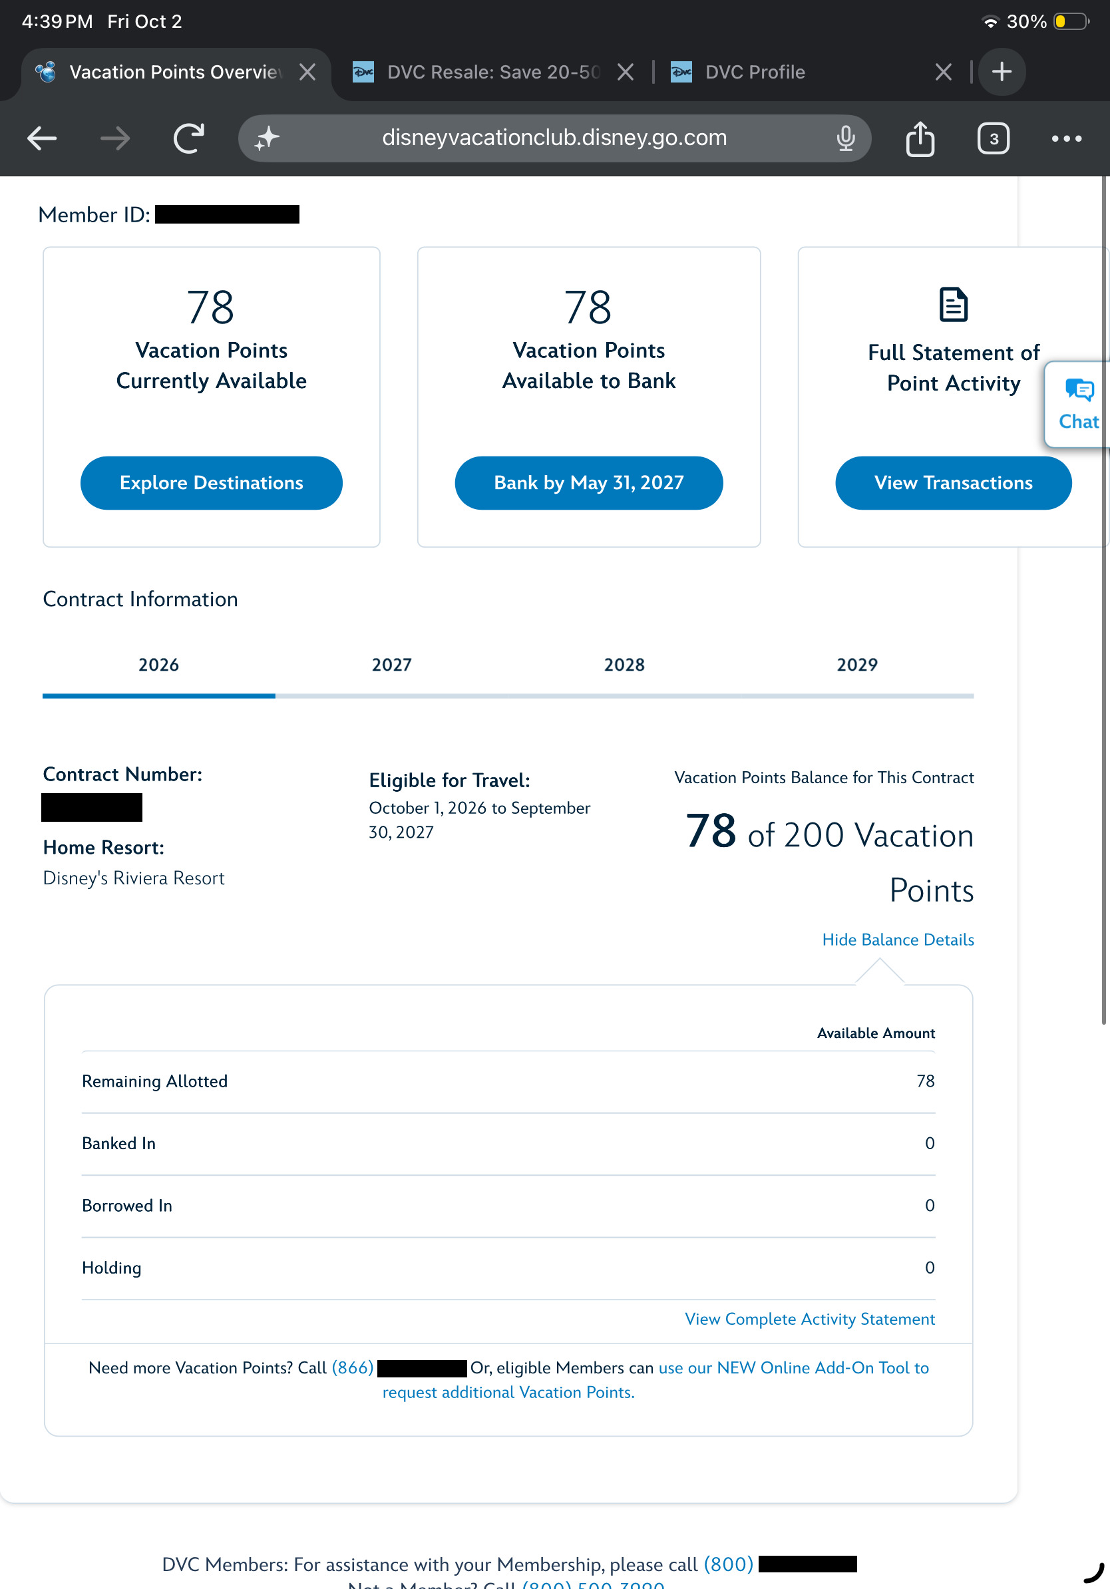
Task: Add a new browser tab with plus icon
Action: (x=1002, y=71)
